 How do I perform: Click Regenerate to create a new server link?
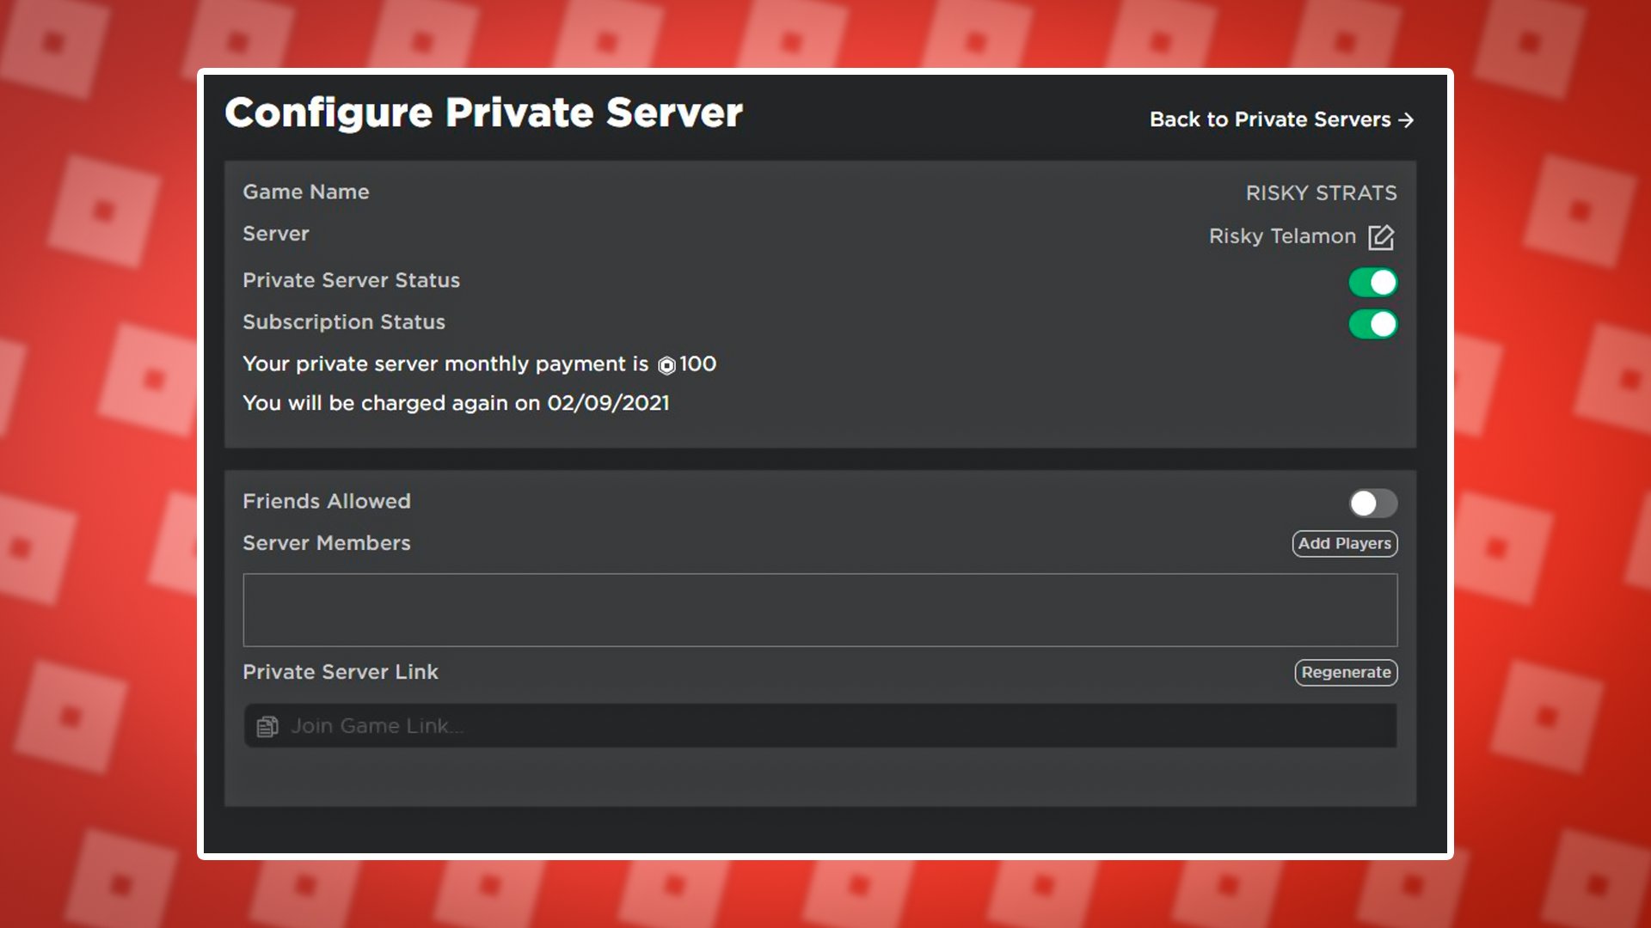[1346, 672]
